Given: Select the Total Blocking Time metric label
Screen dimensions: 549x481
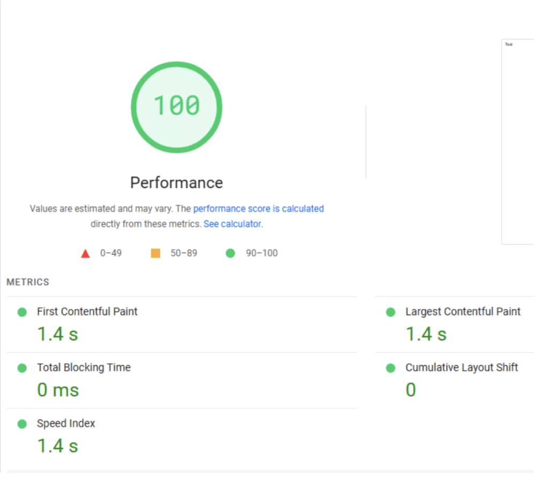Looking at the screenshot, I should pyautogui.click(x=84, y=367).
